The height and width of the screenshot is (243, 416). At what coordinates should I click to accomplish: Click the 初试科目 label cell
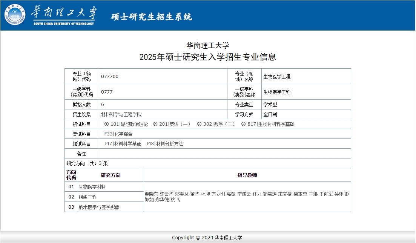click(82, 124)
